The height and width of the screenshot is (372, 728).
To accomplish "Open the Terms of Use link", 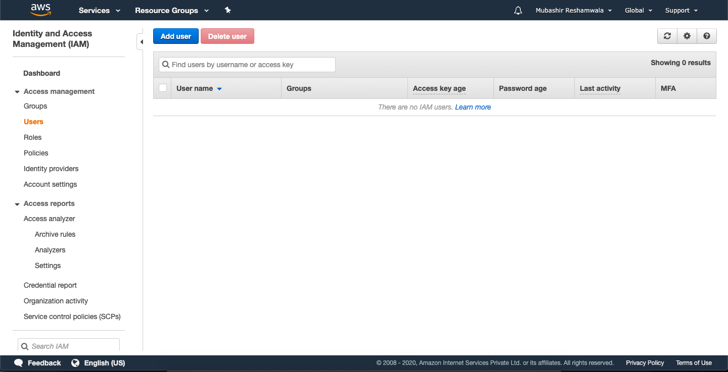I will coord(694,363).
